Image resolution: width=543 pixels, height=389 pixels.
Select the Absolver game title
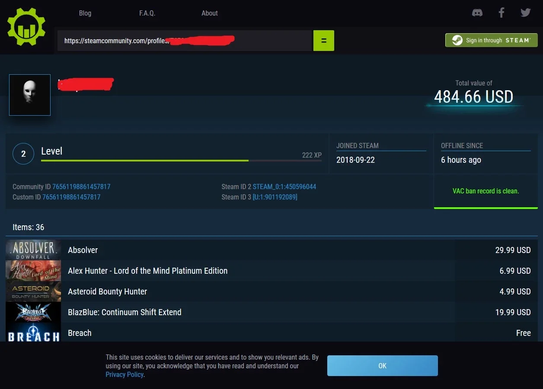[83, 250]
